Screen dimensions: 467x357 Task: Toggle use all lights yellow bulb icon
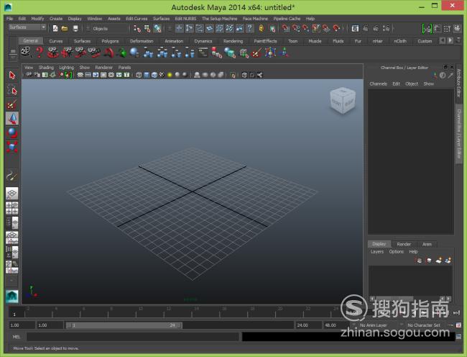pos(170,75)
